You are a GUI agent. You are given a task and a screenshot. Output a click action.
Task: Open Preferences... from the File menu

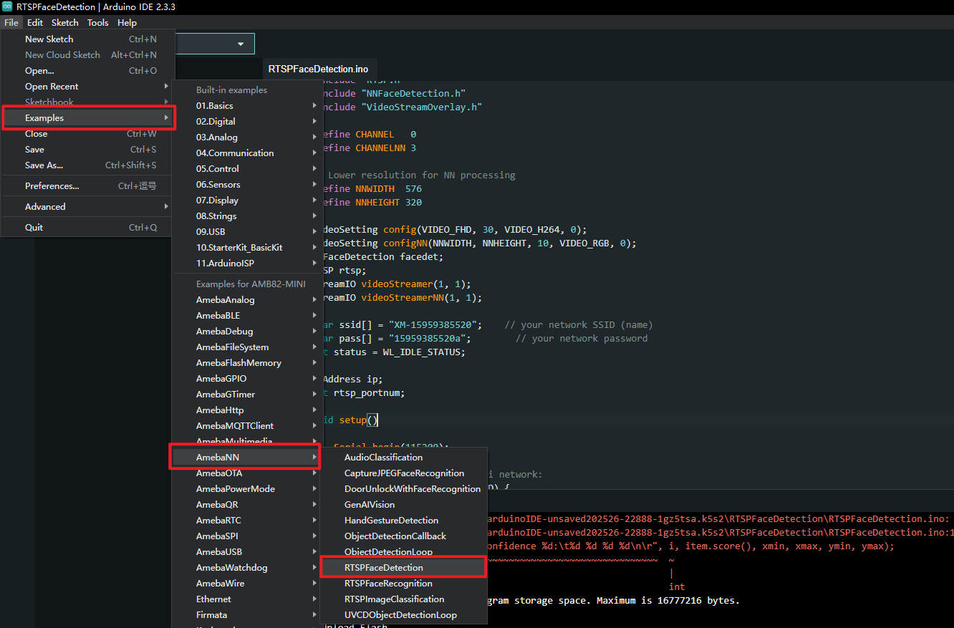tap(88, 186)
